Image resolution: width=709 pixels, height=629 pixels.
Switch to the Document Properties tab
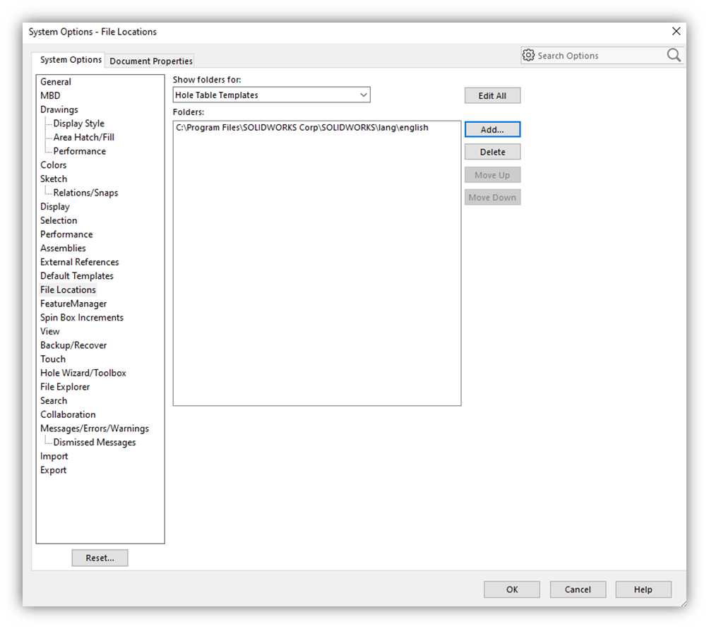pos(150,61)
